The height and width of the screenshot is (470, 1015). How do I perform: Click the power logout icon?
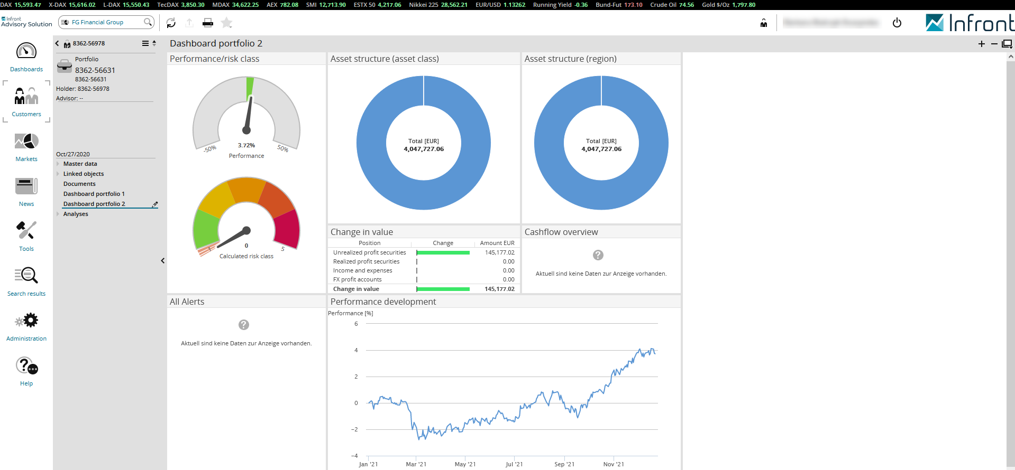(x=897, y=23)
